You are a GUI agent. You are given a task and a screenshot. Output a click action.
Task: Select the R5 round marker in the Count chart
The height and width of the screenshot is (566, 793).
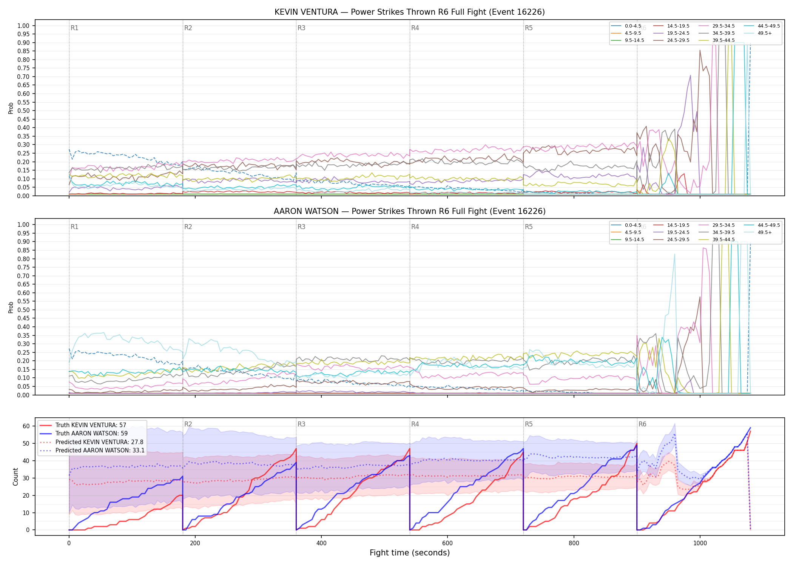tap(529, 424)
